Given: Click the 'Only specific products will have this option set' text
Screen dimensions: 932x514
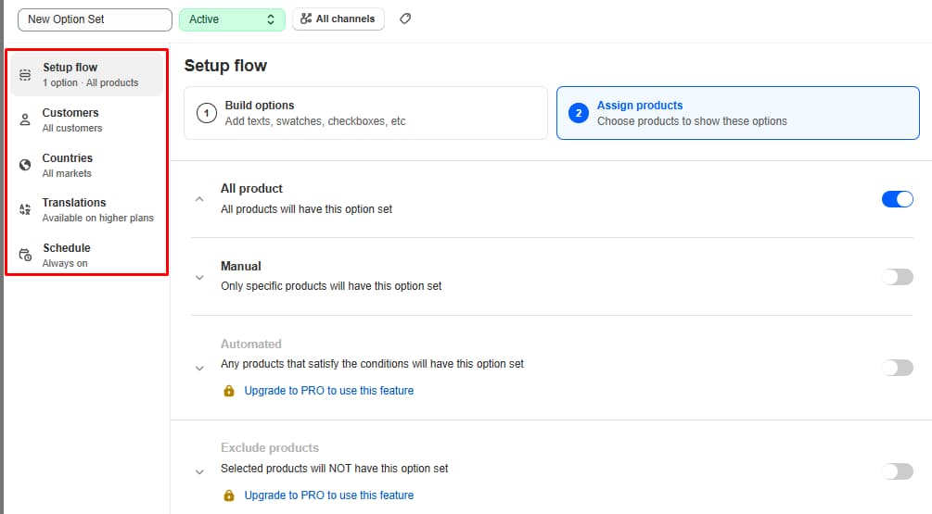Looking at the screenshot, I should point(331,286).
